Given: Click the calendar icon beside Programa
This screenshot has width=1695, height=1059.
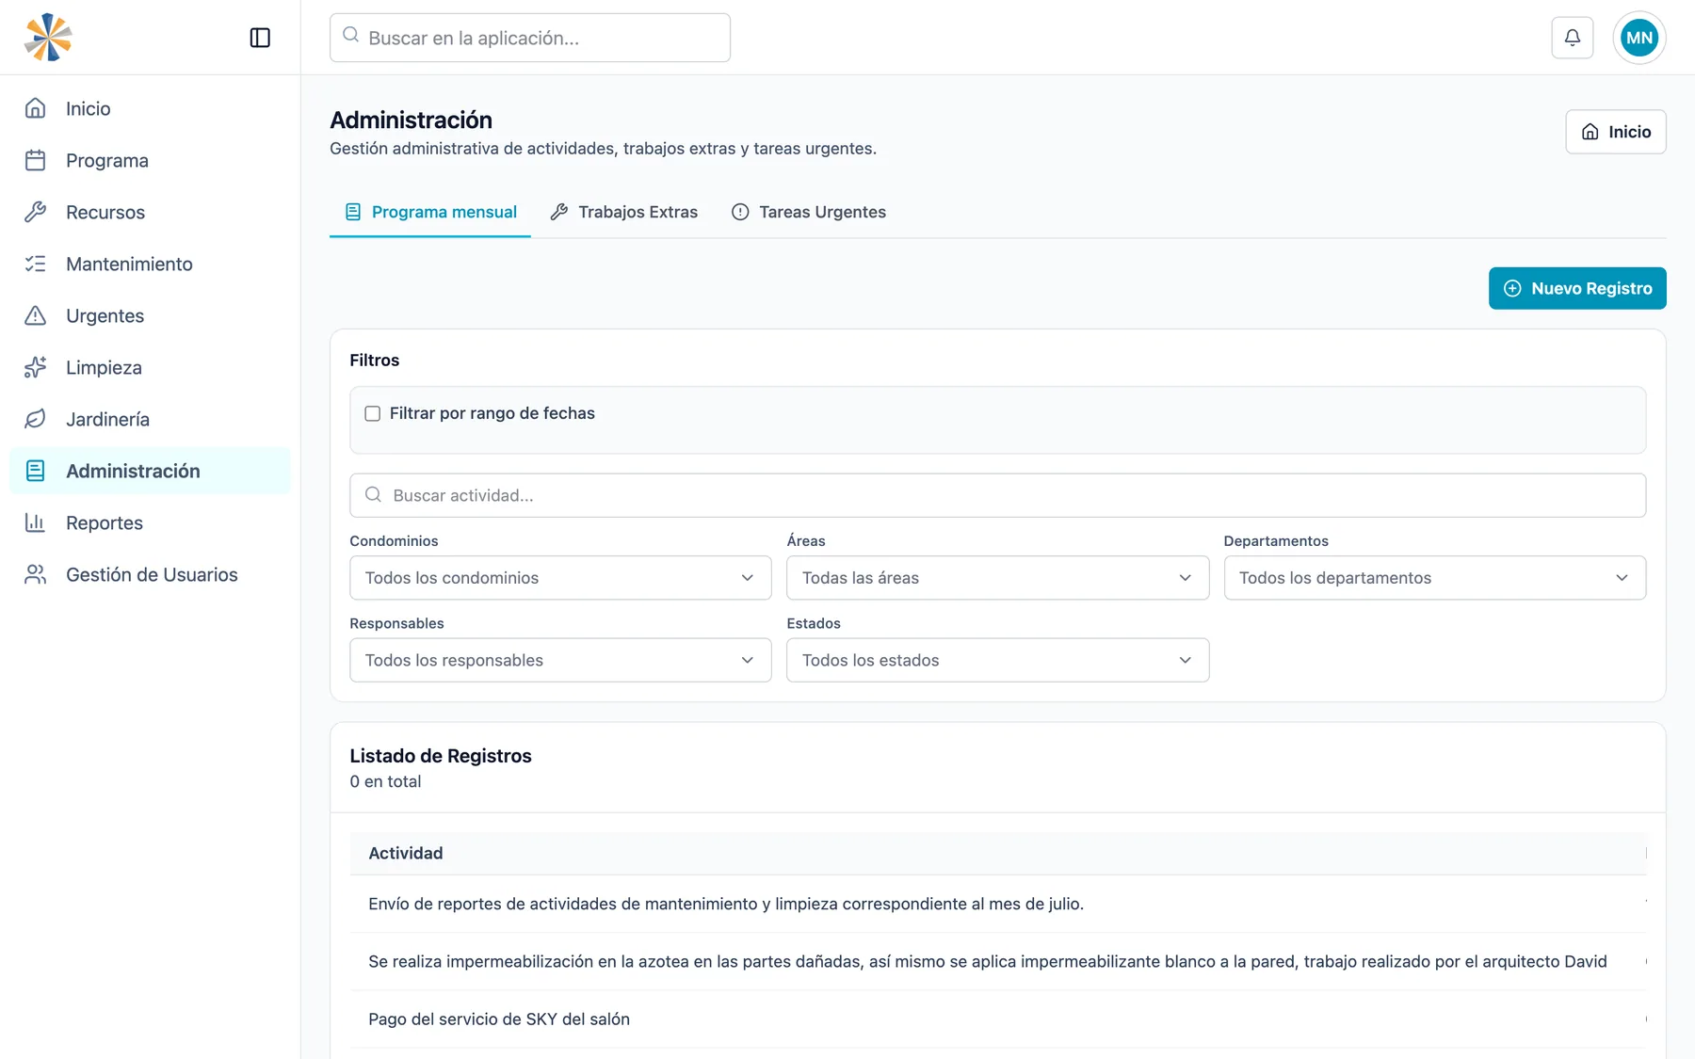Looking at the screenshot, I should click(x=36, y=160).
